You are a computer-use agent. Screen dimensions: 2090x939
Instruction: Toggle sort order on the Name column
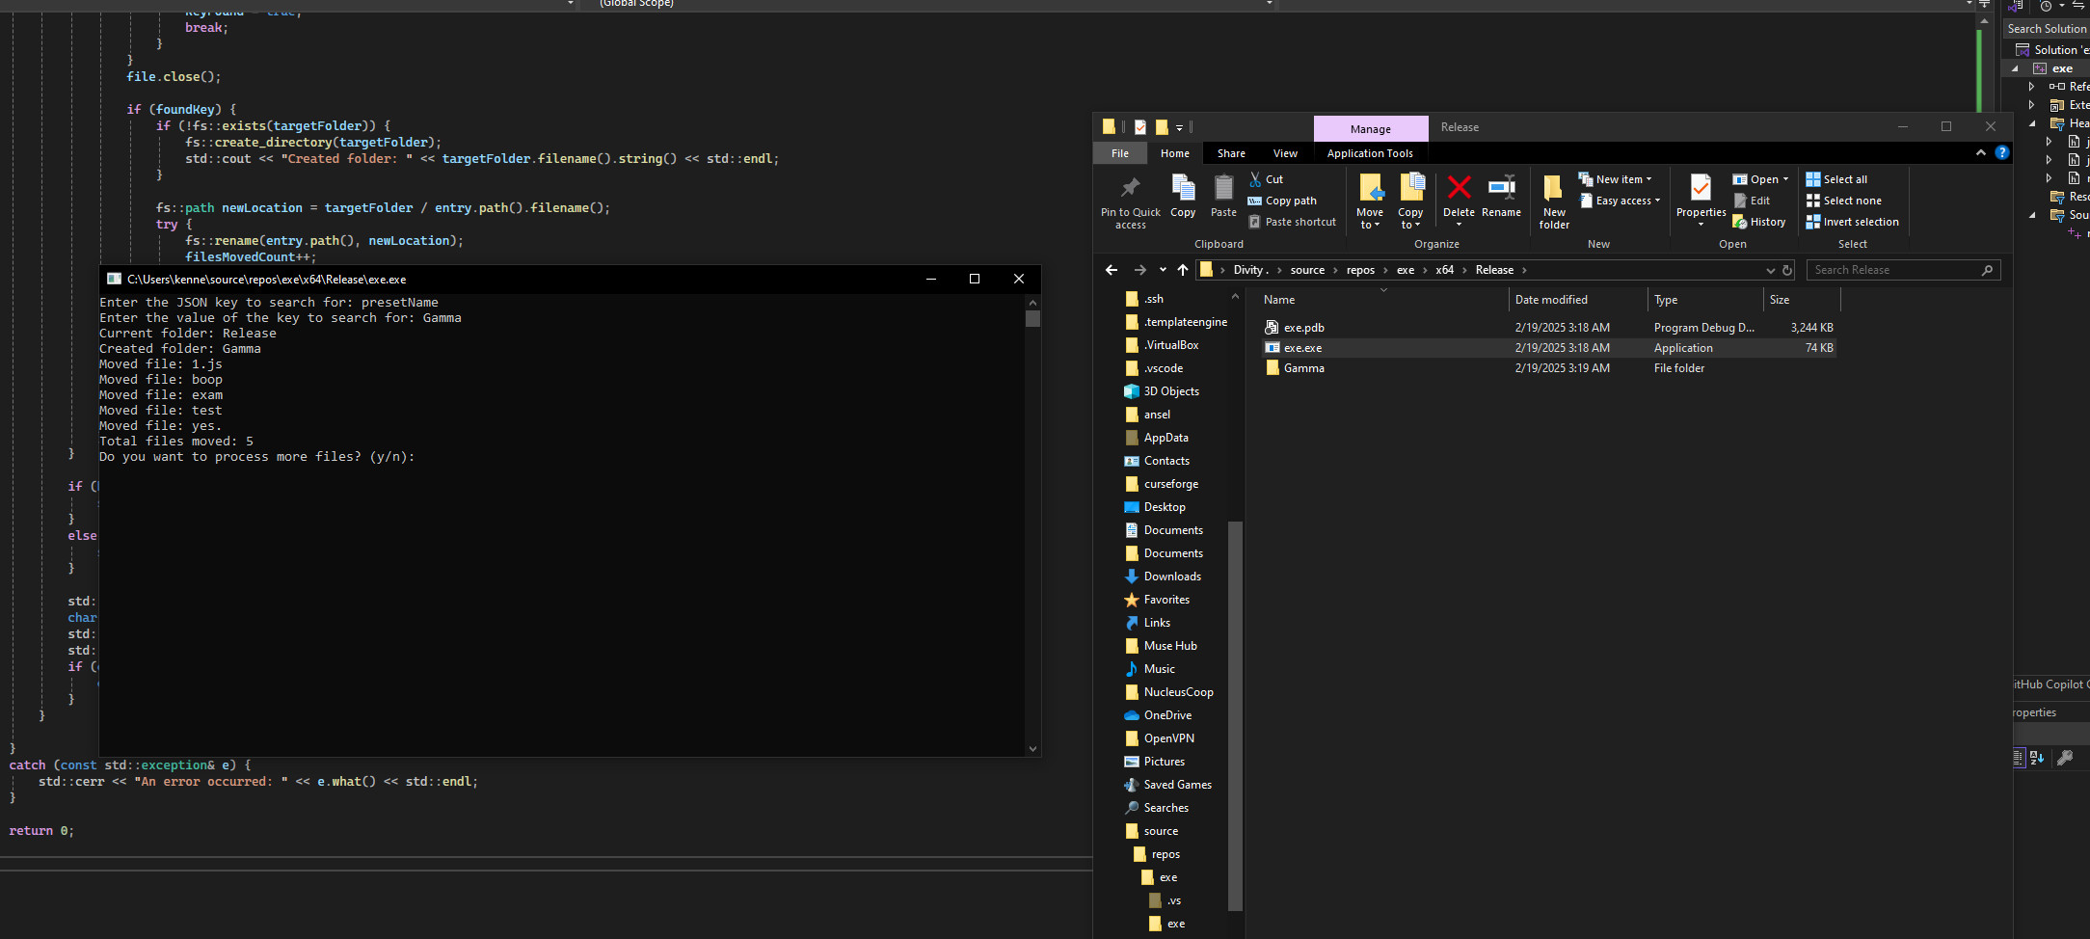point(1279,300)
